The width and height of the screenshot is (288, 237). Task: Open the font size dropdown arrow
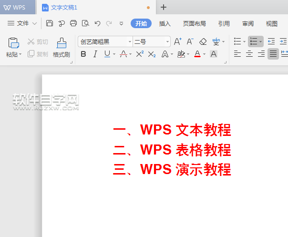(x=167, y=41)
